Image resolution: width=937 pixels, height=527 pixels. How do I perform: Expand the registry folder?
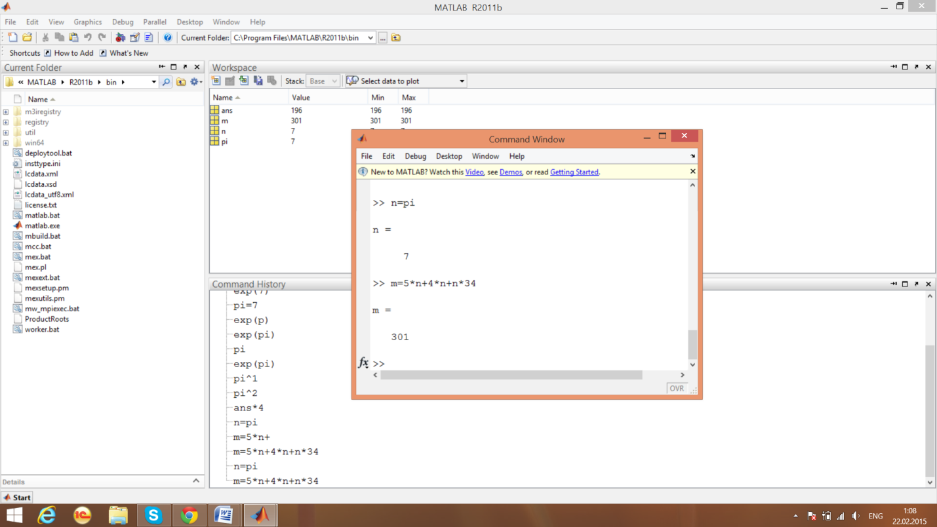tap(6, 123)
